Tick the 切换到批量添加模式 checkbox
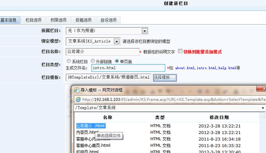Viewport: 266px width, 153px height. [x=180, y=51]
